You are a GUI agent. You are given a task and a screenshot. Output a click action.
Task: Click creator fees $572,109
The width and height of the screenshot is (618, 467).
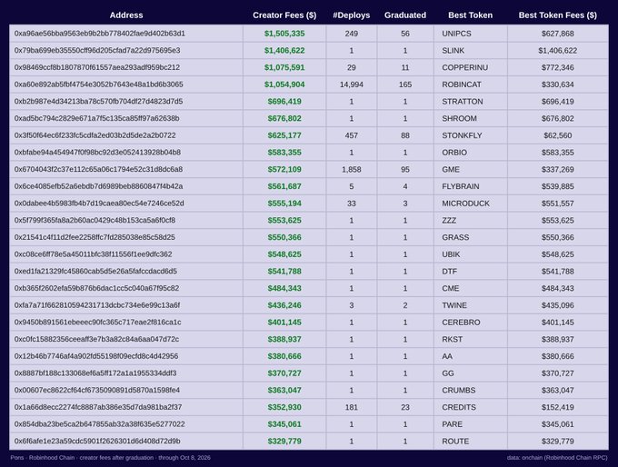pyautogui.click(x=284, y=169)
